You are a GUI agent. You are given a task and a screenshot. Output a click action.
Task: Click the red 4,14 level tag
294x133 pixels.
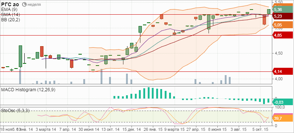pyautogui.click(x=282, y=71)
